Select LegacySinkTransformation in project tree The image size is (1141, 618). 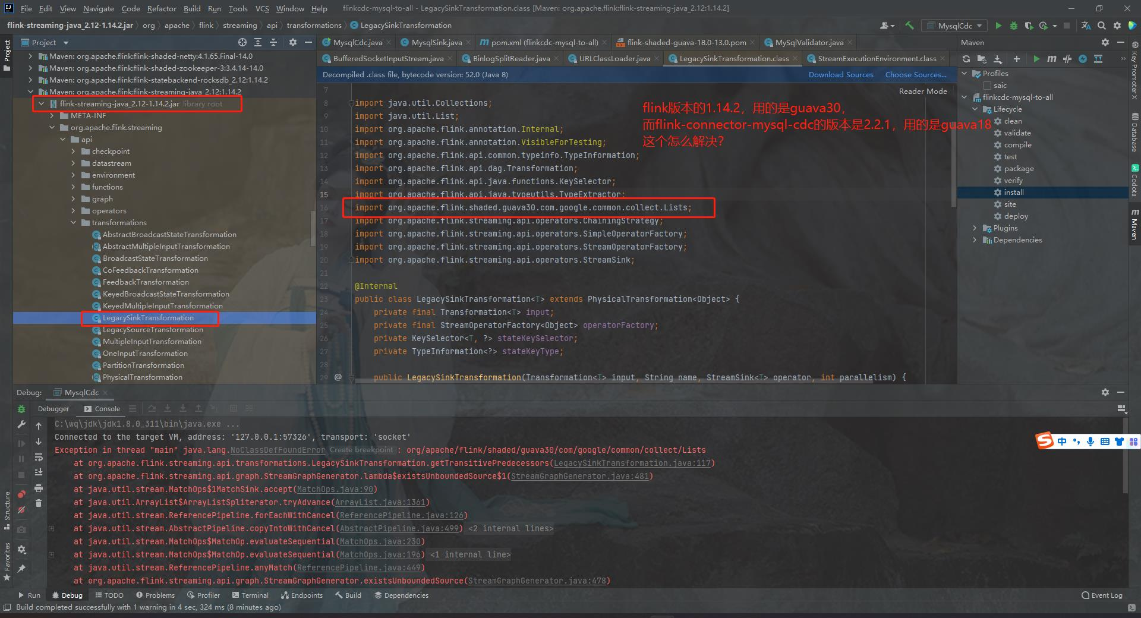[148, 318]
